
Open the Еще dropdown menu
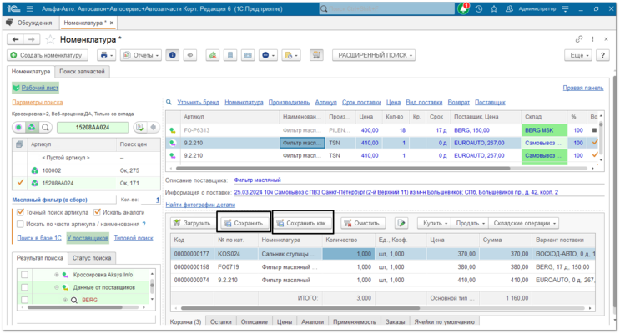579,55
